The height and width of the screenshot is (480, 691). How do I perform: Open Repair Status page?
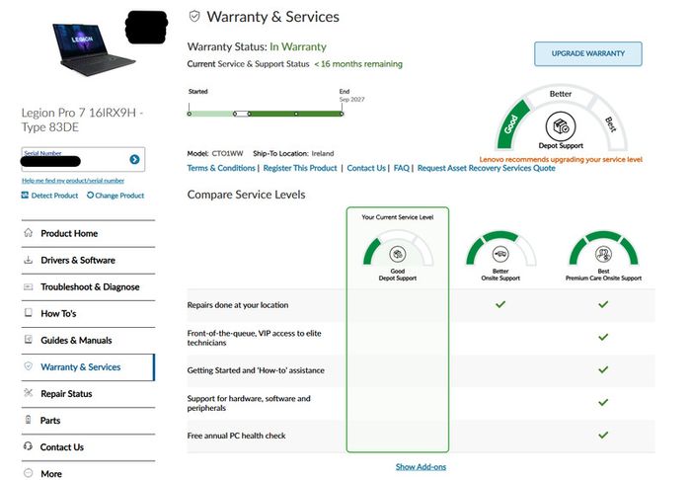click(88, 394)
